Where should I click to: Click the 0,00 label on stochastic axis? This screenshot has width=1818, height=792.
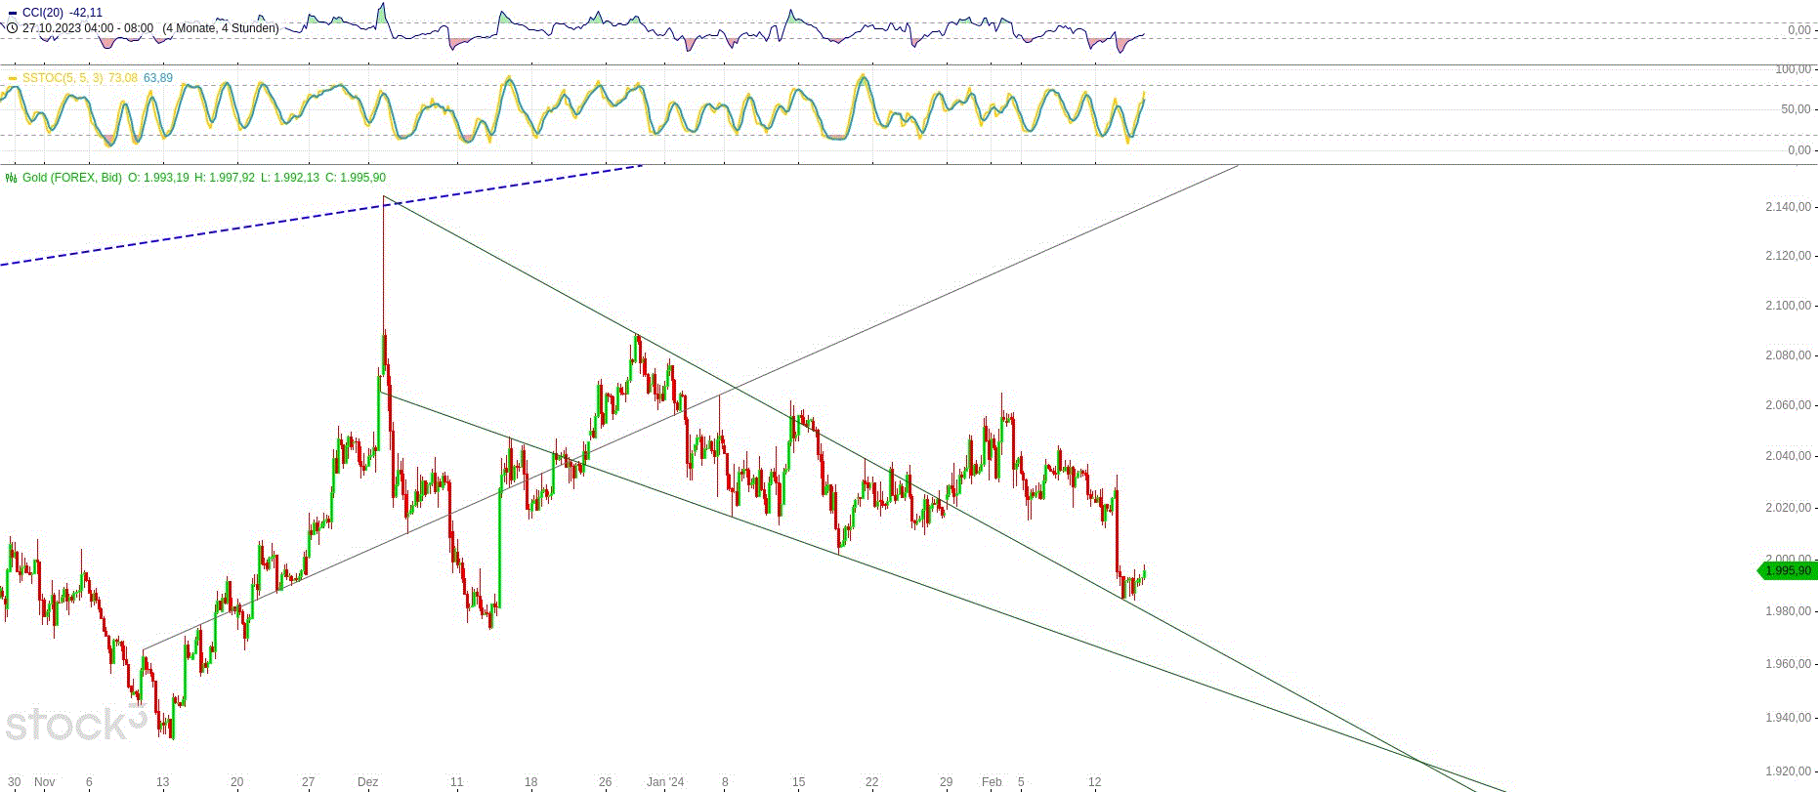coord(1799,150)
